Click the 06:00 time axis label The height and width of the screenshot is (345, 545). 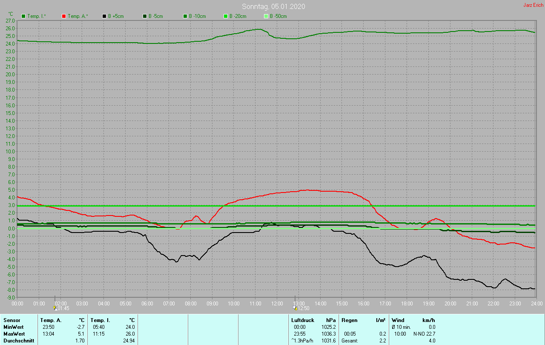tap(147, 303)
